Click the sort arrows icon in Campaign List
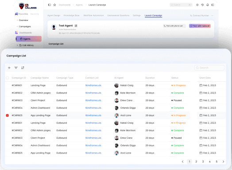This screenshot has height=170, width=232. point(23,68)
